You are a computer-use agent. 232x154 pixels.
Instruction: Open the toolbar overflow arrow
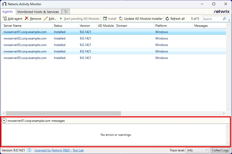(229, 20)
